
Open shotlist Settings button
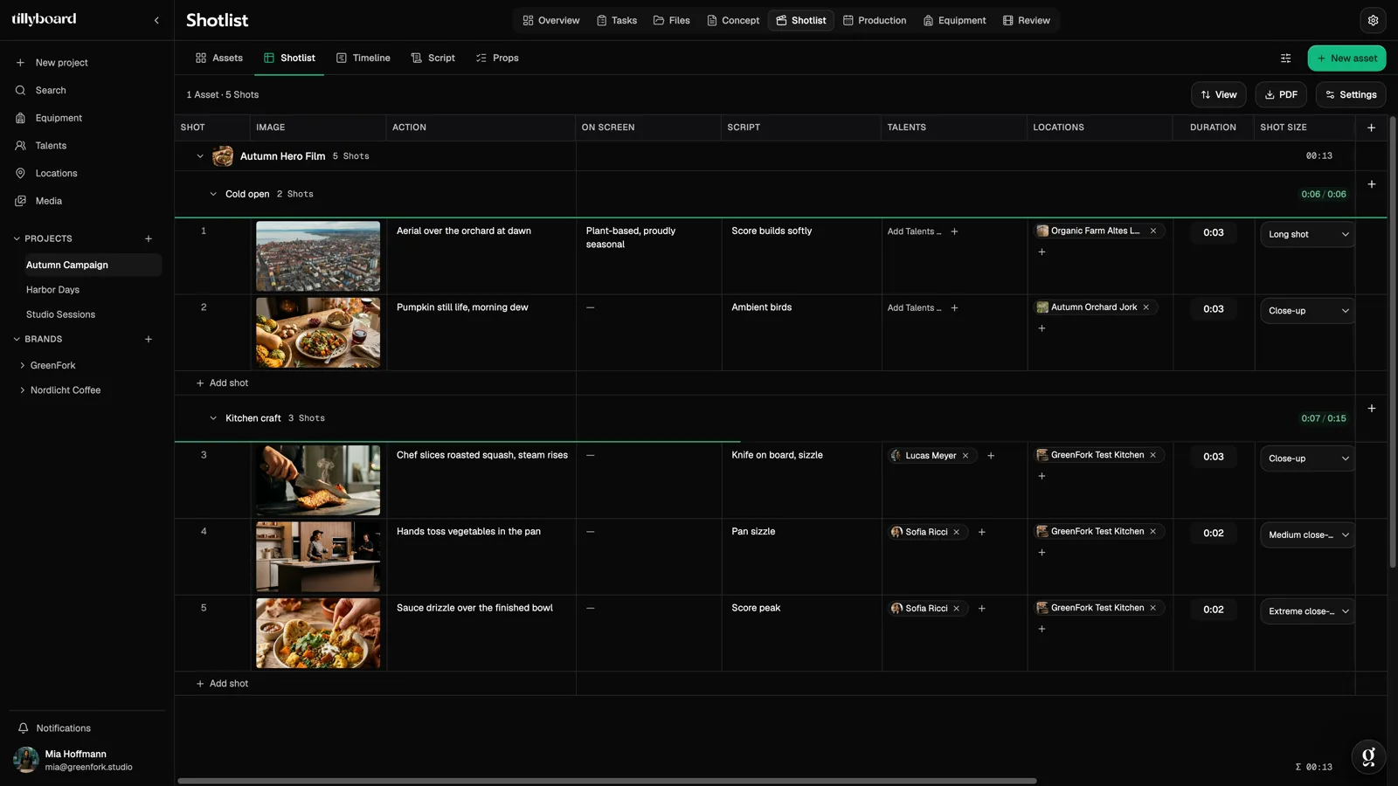tap(1351, 94)
